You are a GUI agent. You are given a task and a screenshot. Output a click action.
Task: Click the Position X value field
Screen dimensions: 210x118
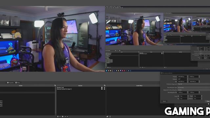pos(182,76)
